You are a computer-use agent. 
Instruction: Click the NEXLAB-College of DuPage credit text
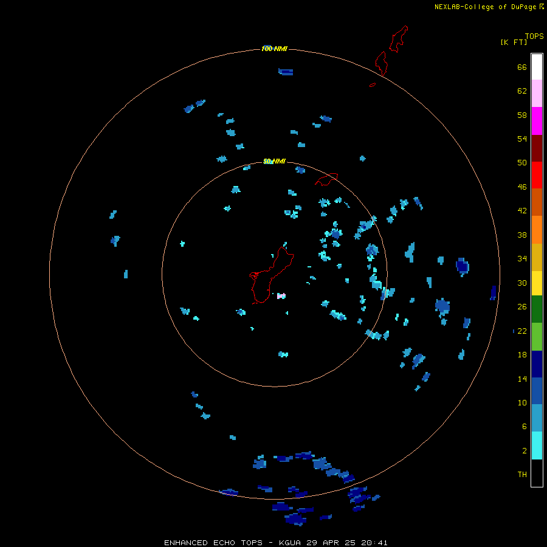coord(489,7)
